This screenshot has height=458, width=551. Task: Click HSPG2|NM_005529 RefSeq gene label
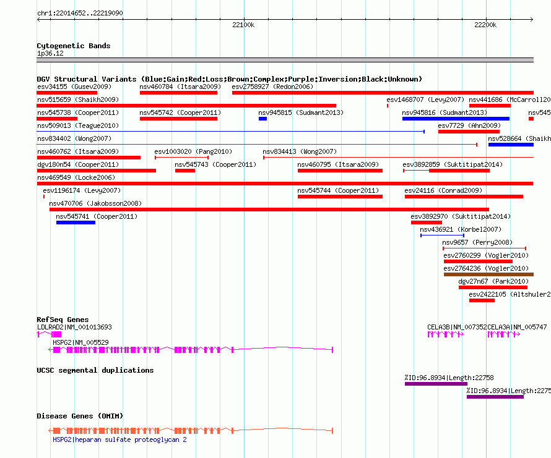coord(80,342)
